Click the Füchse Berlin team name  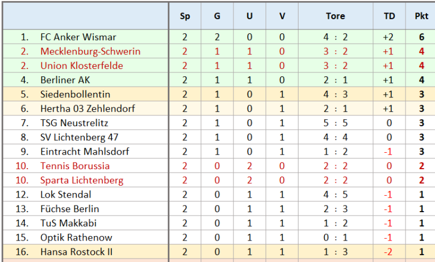tap(70, 209)
